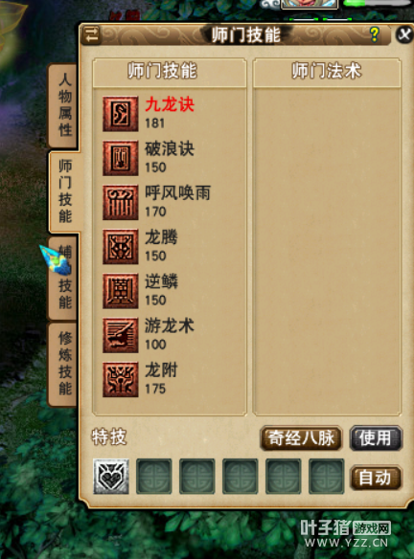This screenshot has width=414, height=559.
Task: Click the last empty 特技 slot
Action: coord(326,477)
